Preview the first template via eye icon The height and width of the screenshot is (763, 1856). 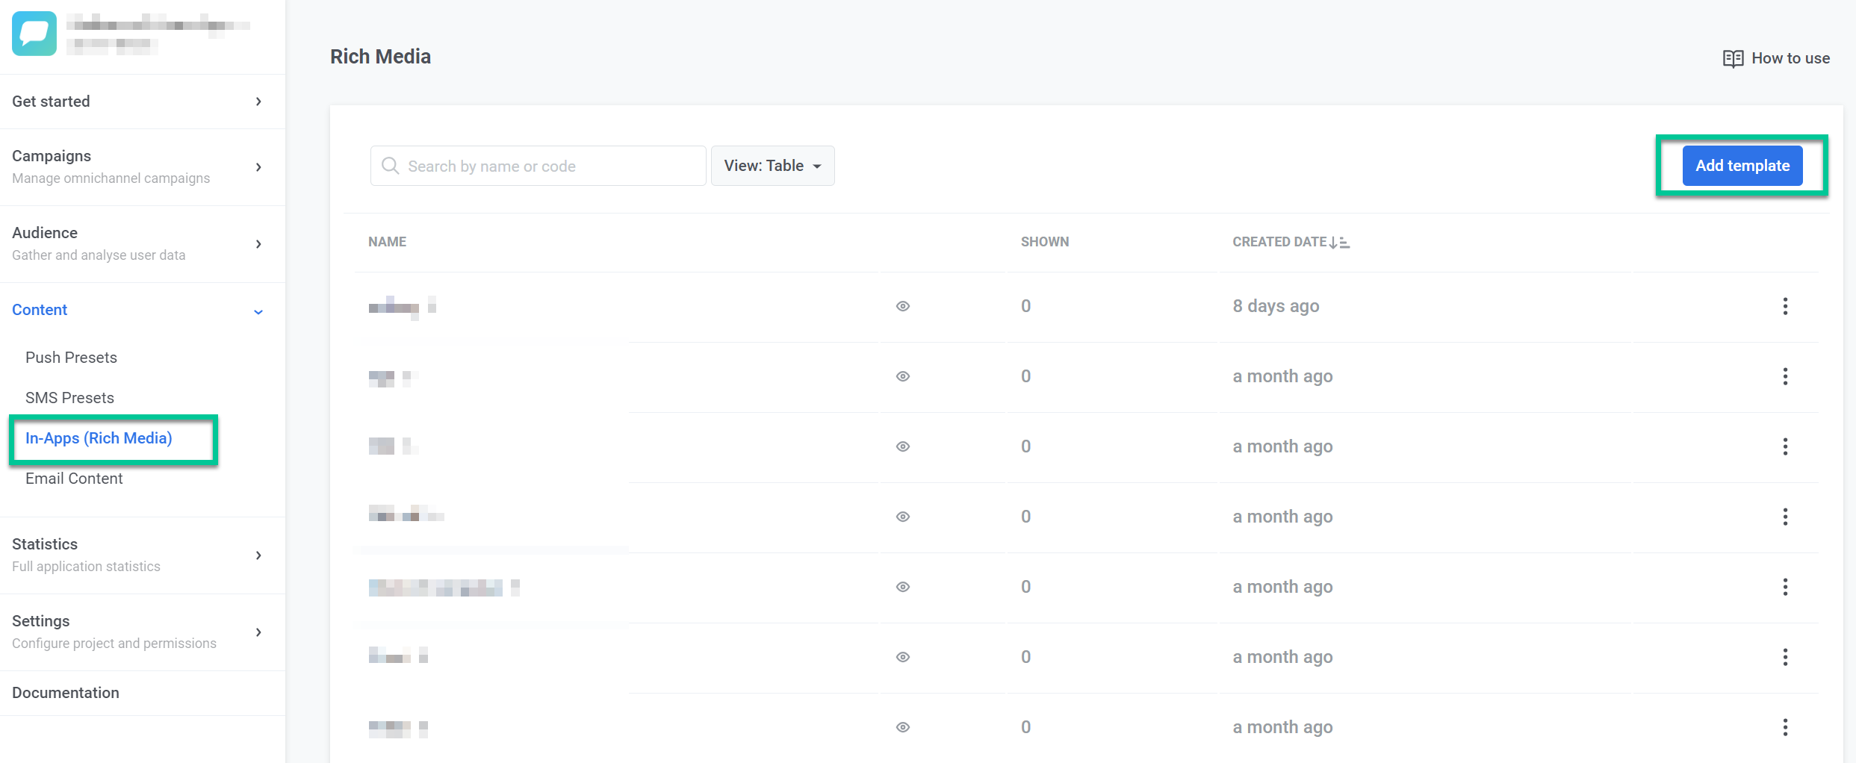click(x=903, y=306)
